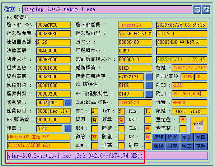Click overlay size field 391,963,656

pyautogui.click(x=190, y=94)
